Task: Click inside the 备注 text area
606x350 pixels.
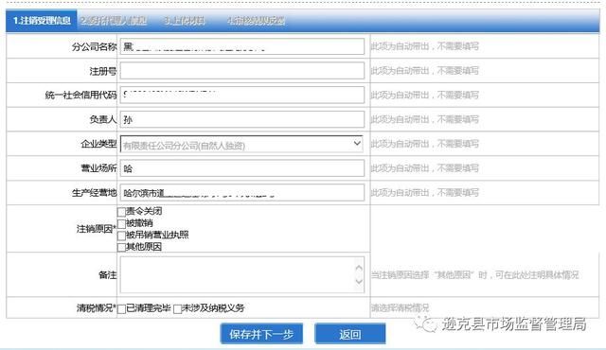Action: coord(242,274)
